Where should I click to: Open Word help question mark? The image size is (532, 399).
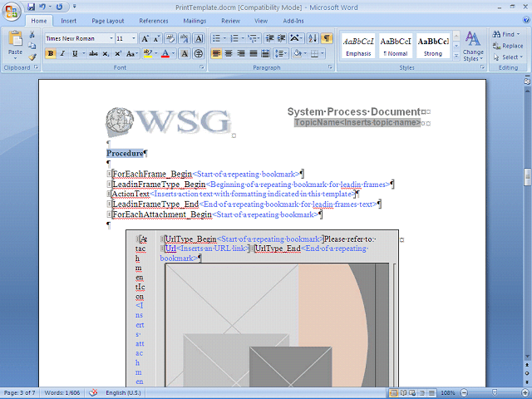pos(525,21)
